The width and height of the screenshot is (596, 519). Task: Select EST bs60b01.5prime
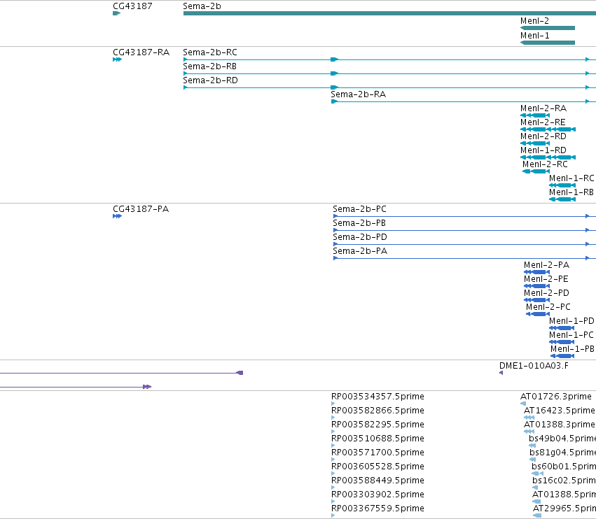564,467
